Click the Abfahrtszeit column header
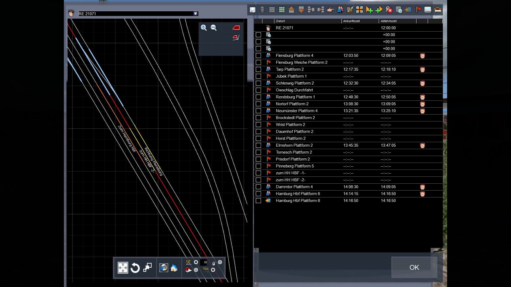 click(x=389, y=21)
